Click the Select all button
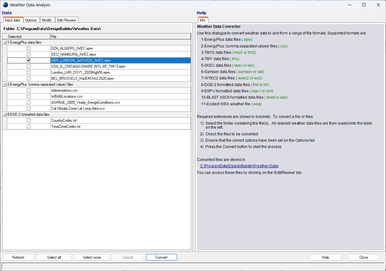 click(x=54, y=257)
